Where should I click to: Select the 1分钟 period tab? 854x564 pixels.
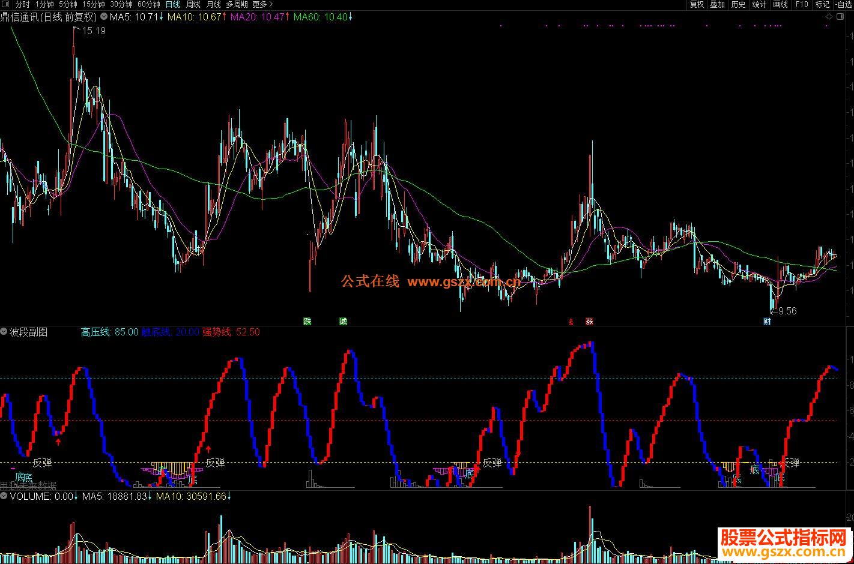(x=44, y=4)
